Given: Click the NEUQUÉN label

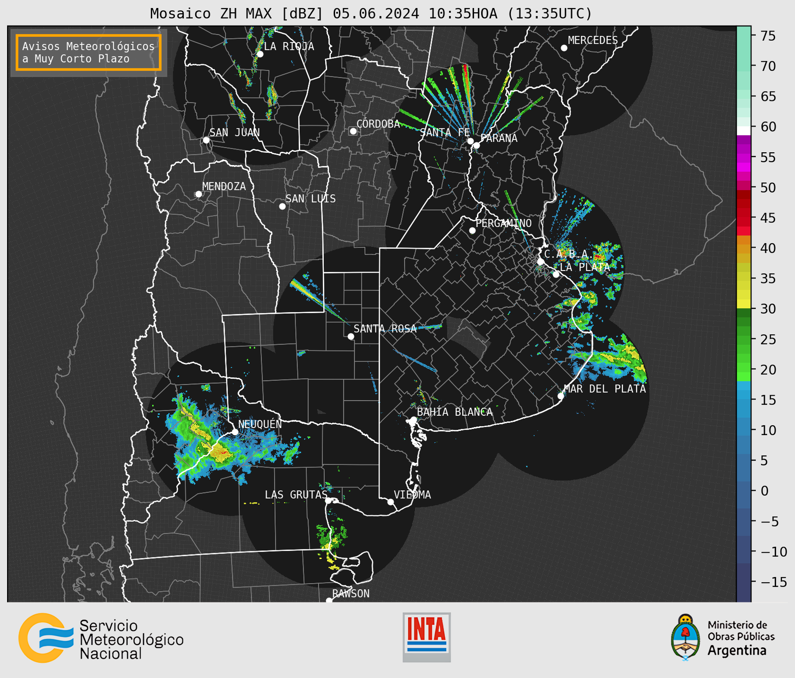Looking at the screenshot, I should point(260,424).
